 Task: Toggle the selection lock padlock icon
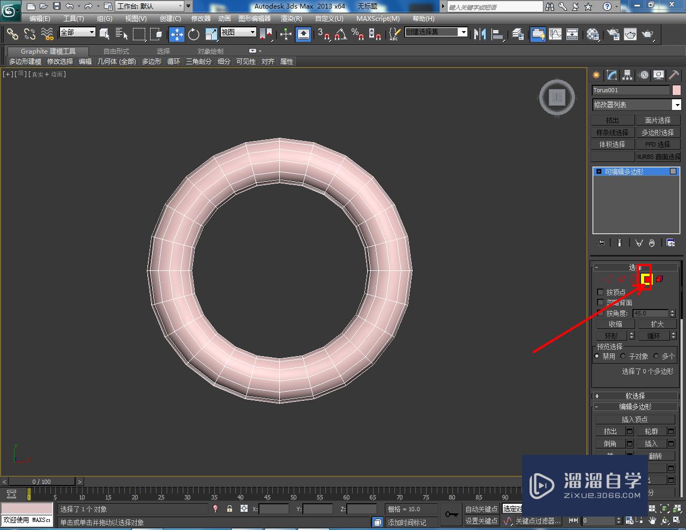click(x=229, y=509)
